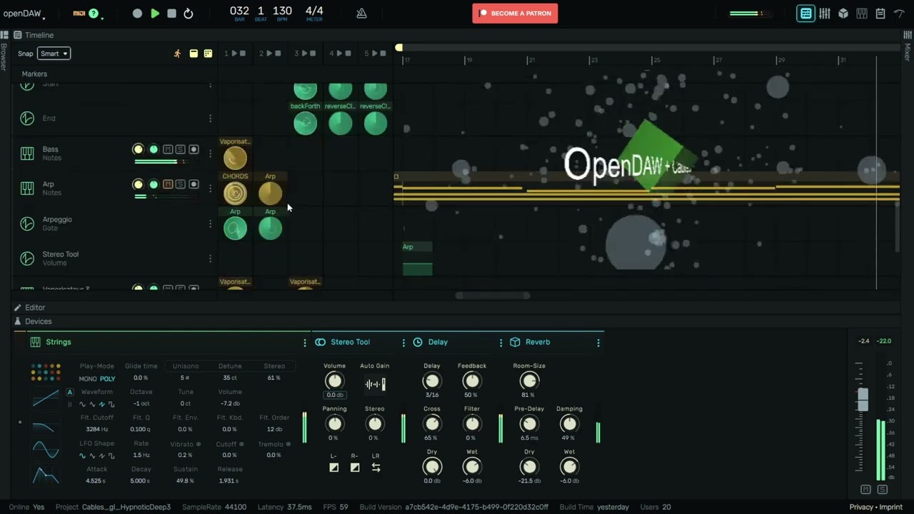Click the Arpeggio Gate automation icon
The width and height of the screenshot is (914, 514).
[27, 223]
